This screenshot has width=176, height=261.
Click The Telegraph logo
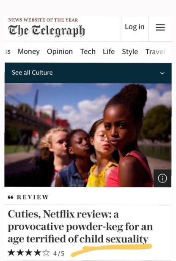(47, 31)
